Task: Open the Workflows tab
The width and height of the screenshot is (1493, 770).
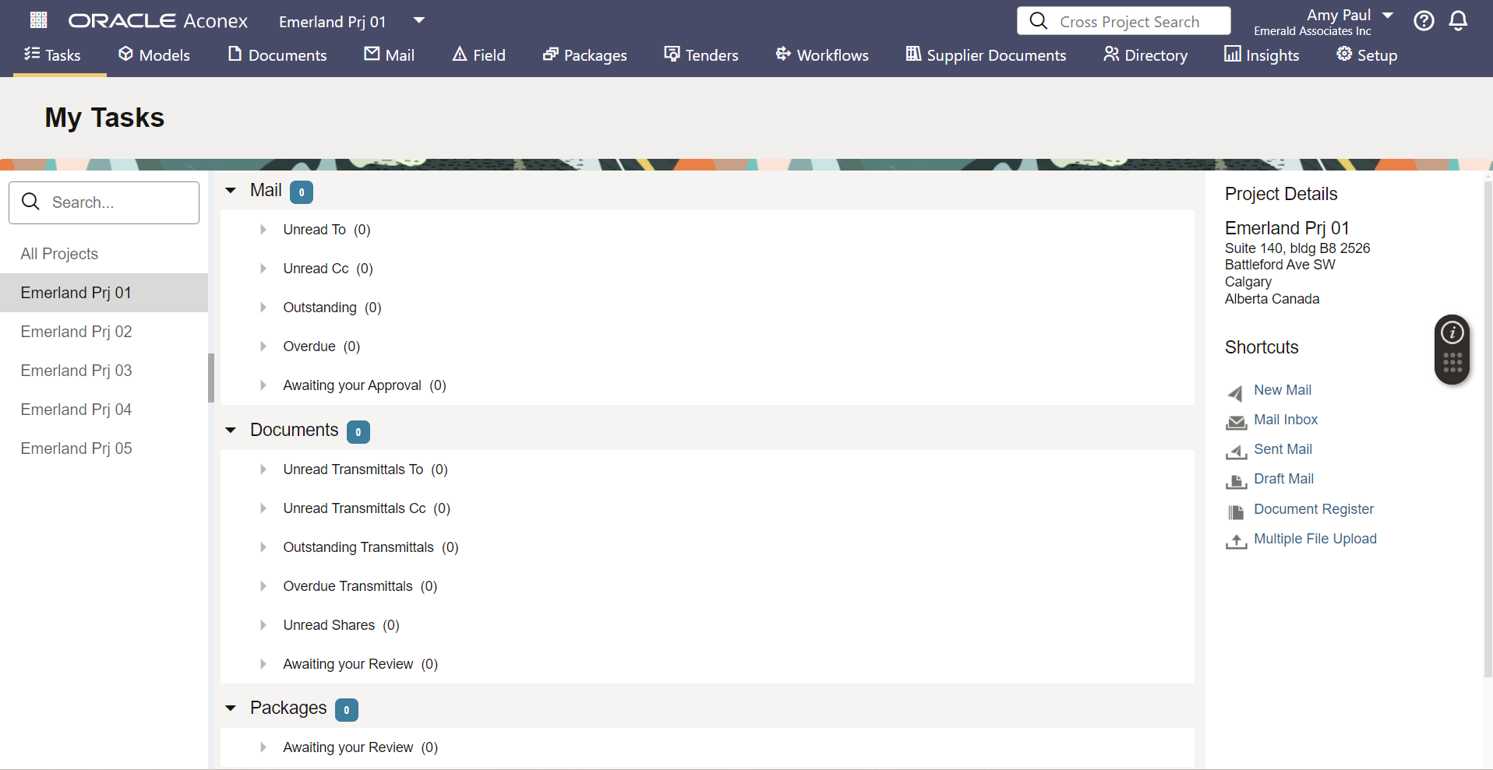Action: pos(822,55)
